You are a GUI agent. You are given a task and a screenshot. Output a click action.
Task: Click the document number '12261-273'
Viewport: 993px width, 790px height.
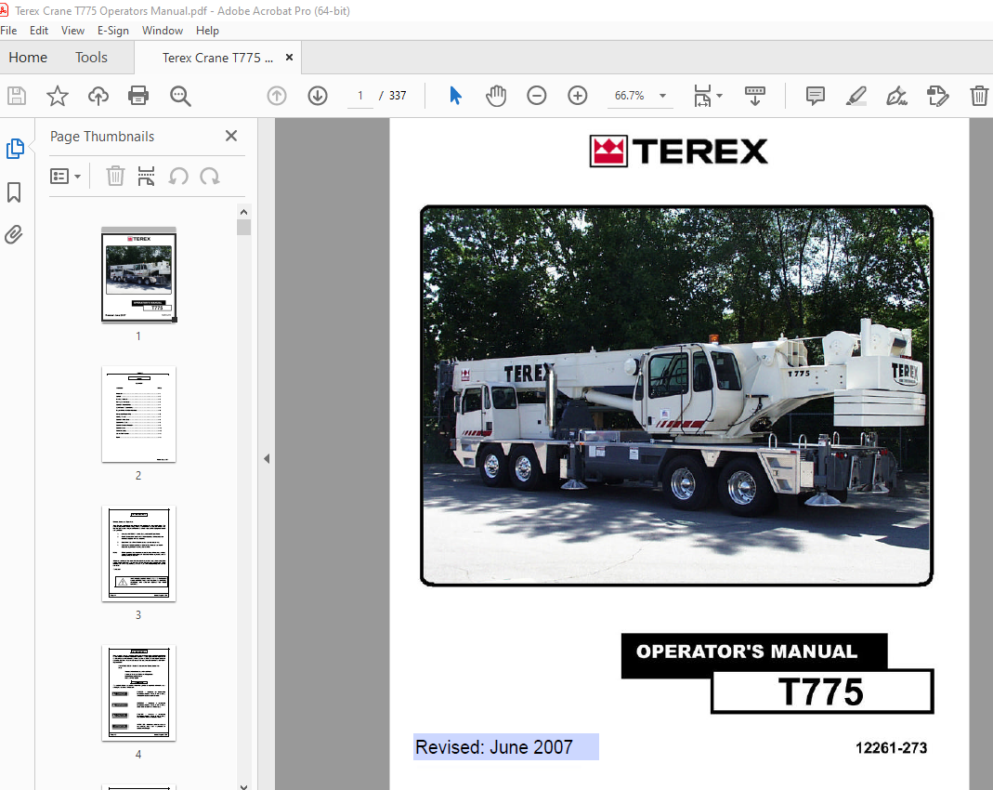point(891,748)
